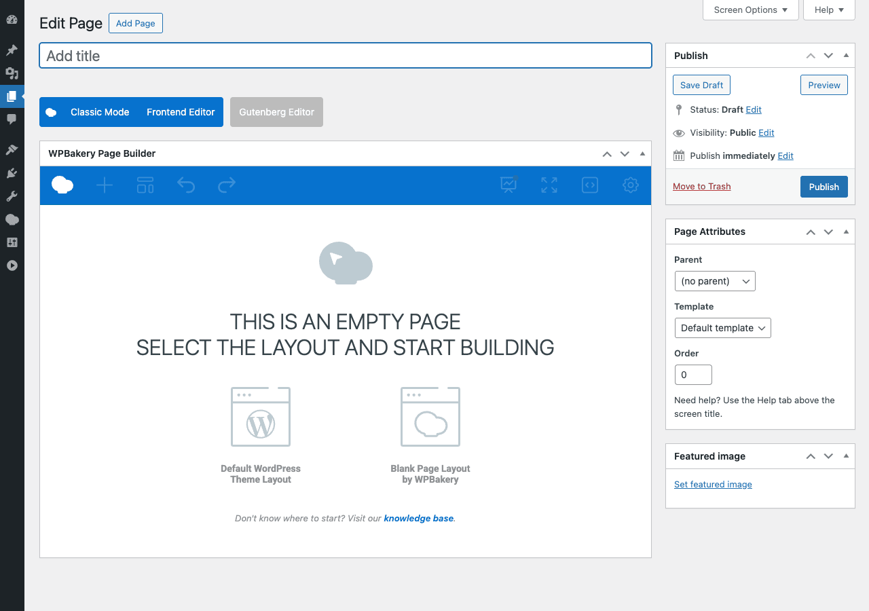The image size is (869, 611).
Task: Move the Featured image panel up
Action: tap(811, 457)
